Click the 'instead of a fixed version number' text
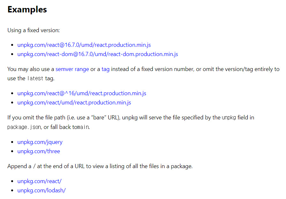This screenshot has width=286, height=199. point(152,69)
